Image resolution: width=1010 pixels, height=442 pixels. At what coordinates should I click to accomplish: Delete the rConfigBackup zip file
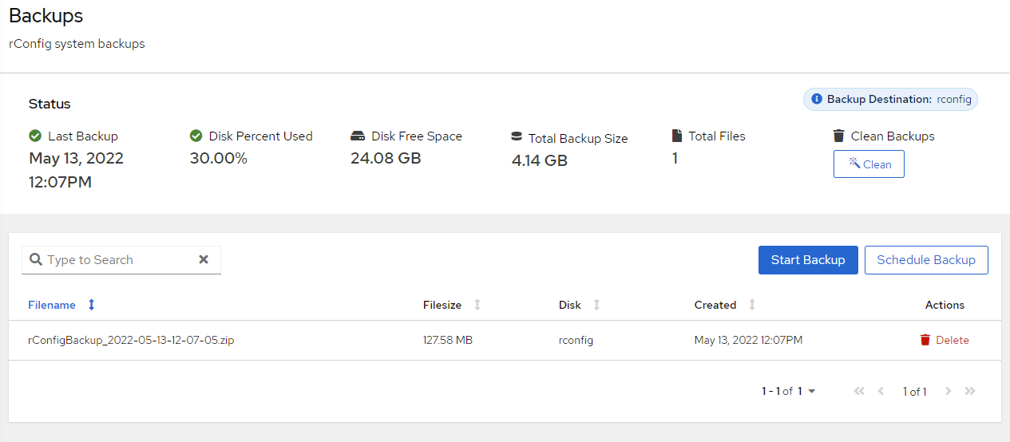[945, 340]
